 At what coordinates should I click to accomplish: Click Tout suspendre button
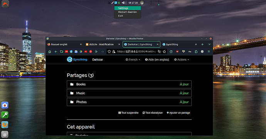click(128, 113)
